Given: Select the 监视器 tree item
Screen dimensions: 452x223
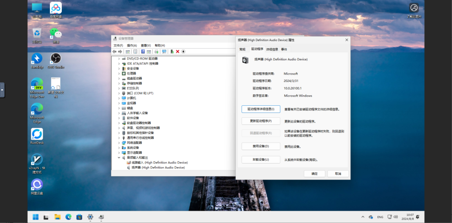Looking at the screenshot, I should point(128,103).
